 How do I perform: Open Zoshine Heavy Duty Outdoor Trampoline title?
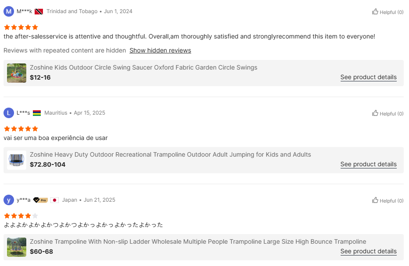coord(170,154)
